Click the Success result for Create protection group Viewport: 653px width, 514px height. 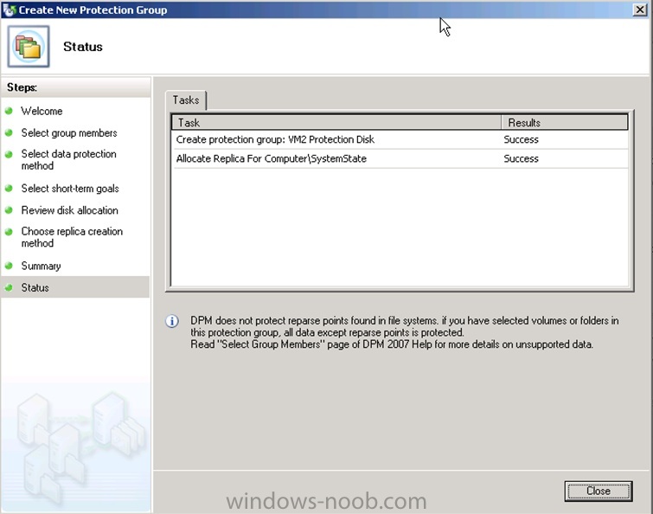[521, 139]
